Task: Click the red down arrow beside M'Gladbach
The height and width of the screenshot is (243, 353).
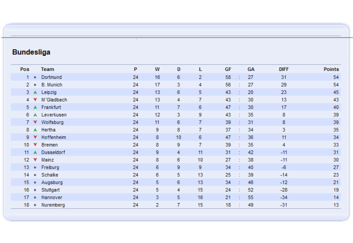Action: pos(35,100)
